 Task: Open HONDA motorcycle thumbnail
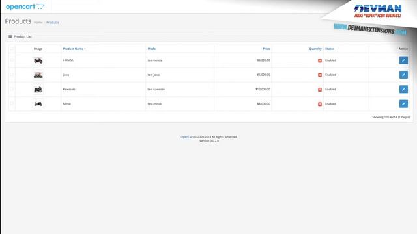pos(38,60)
